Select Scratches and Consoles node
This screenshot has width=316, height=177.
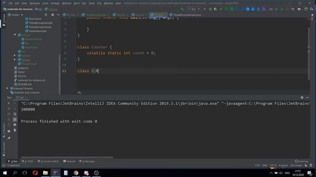(x=26, y=92)
